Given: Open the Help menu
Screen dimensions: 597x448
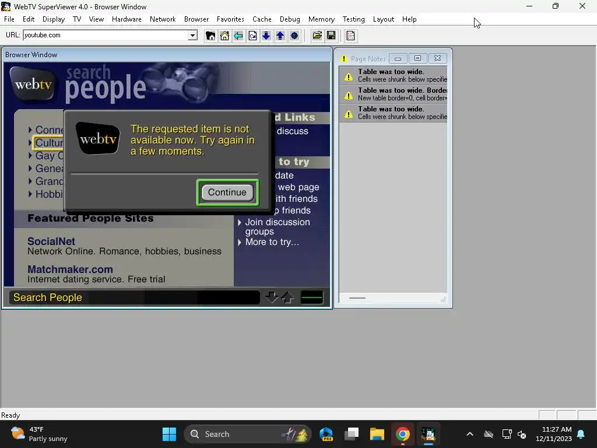Looking at the screenshot, I should point(409,19).
